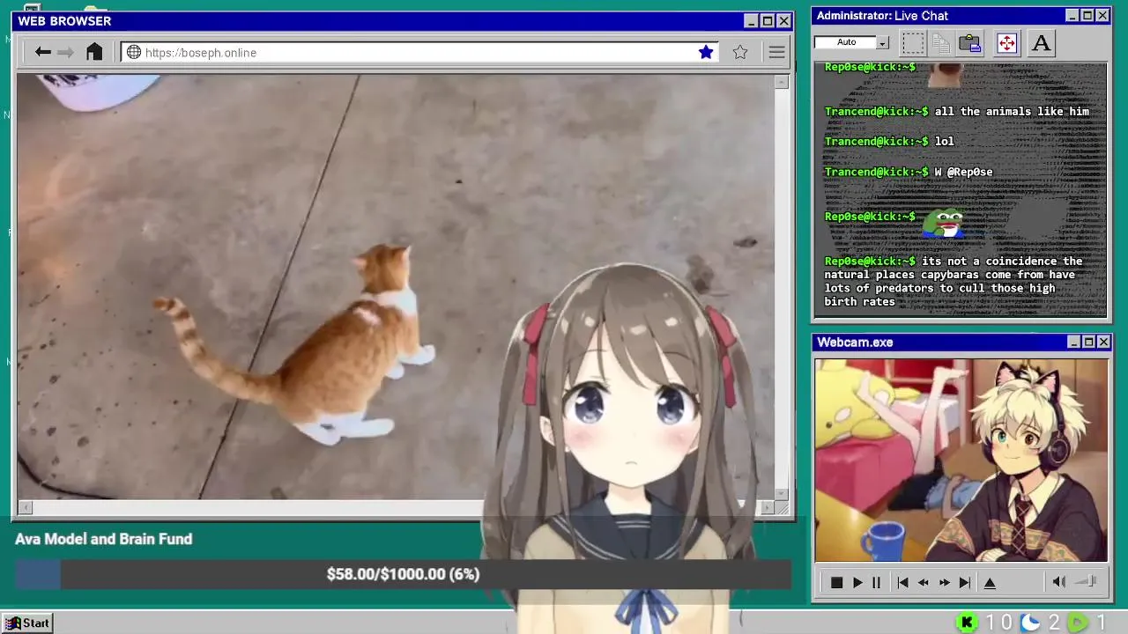Go back in the web browser

[42, 52]
